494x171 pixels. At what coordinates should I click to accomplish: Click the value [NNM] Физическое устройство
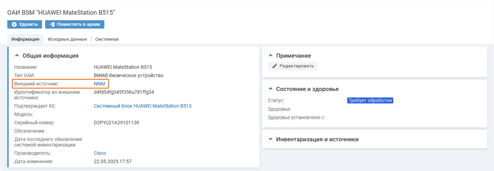(x=129, y=75)
